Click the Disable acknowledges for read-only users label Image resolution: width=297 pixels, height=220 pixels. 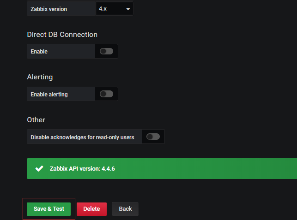coord(82,137)
